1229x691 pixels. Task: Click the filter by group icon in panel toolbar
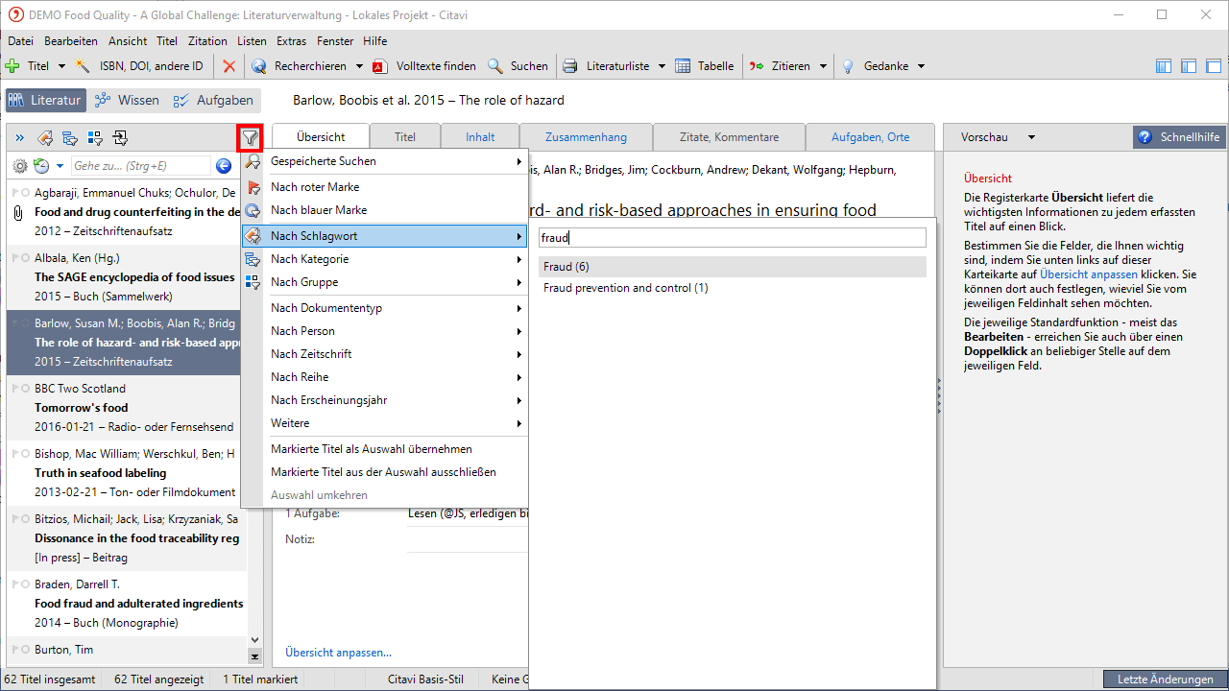pos(95,138)
